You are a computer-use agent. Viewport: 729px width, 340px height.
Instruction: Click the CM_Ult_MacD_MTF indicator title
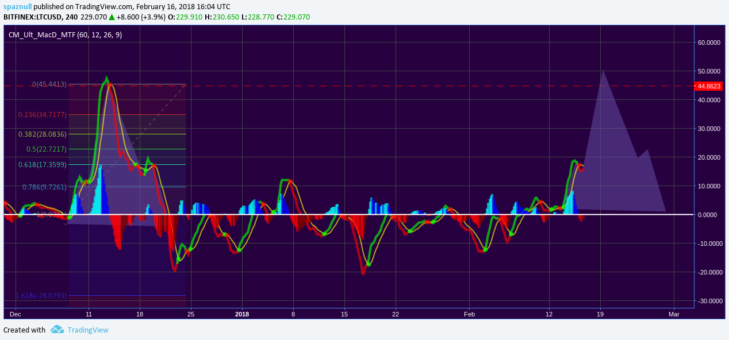[x=65, y=35]
